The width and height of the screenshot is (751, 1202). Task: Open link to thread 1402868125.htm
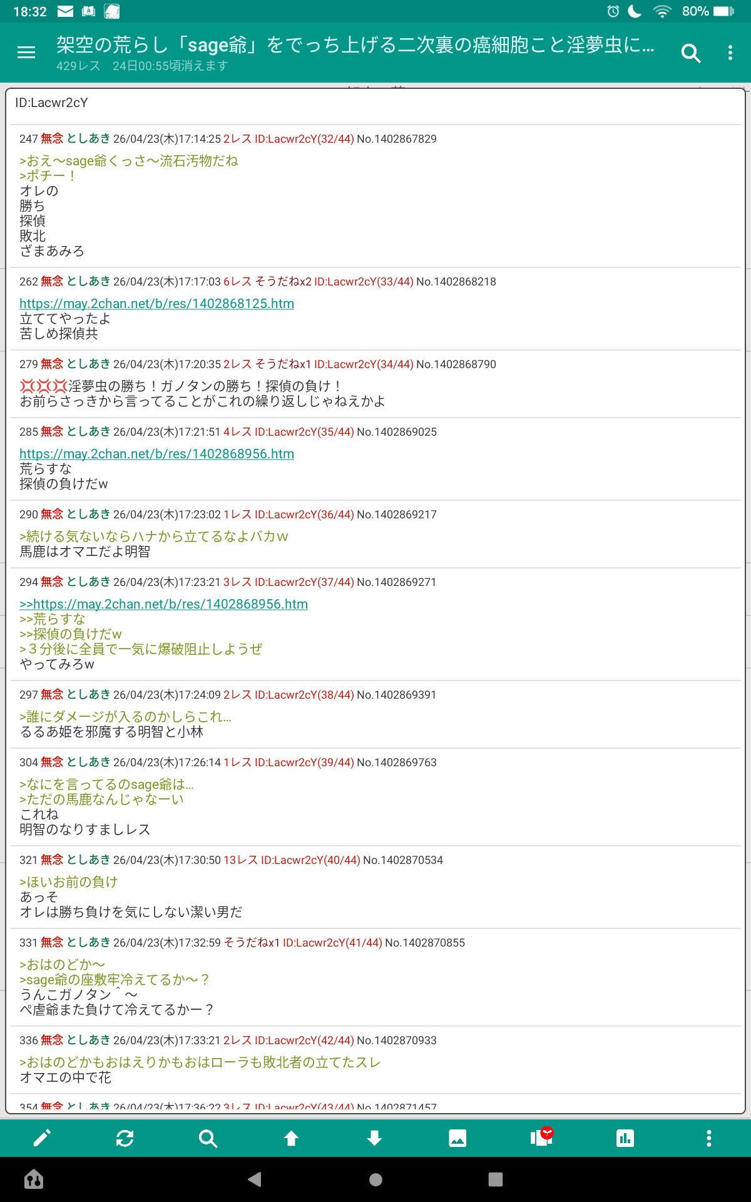coord(156,304)
